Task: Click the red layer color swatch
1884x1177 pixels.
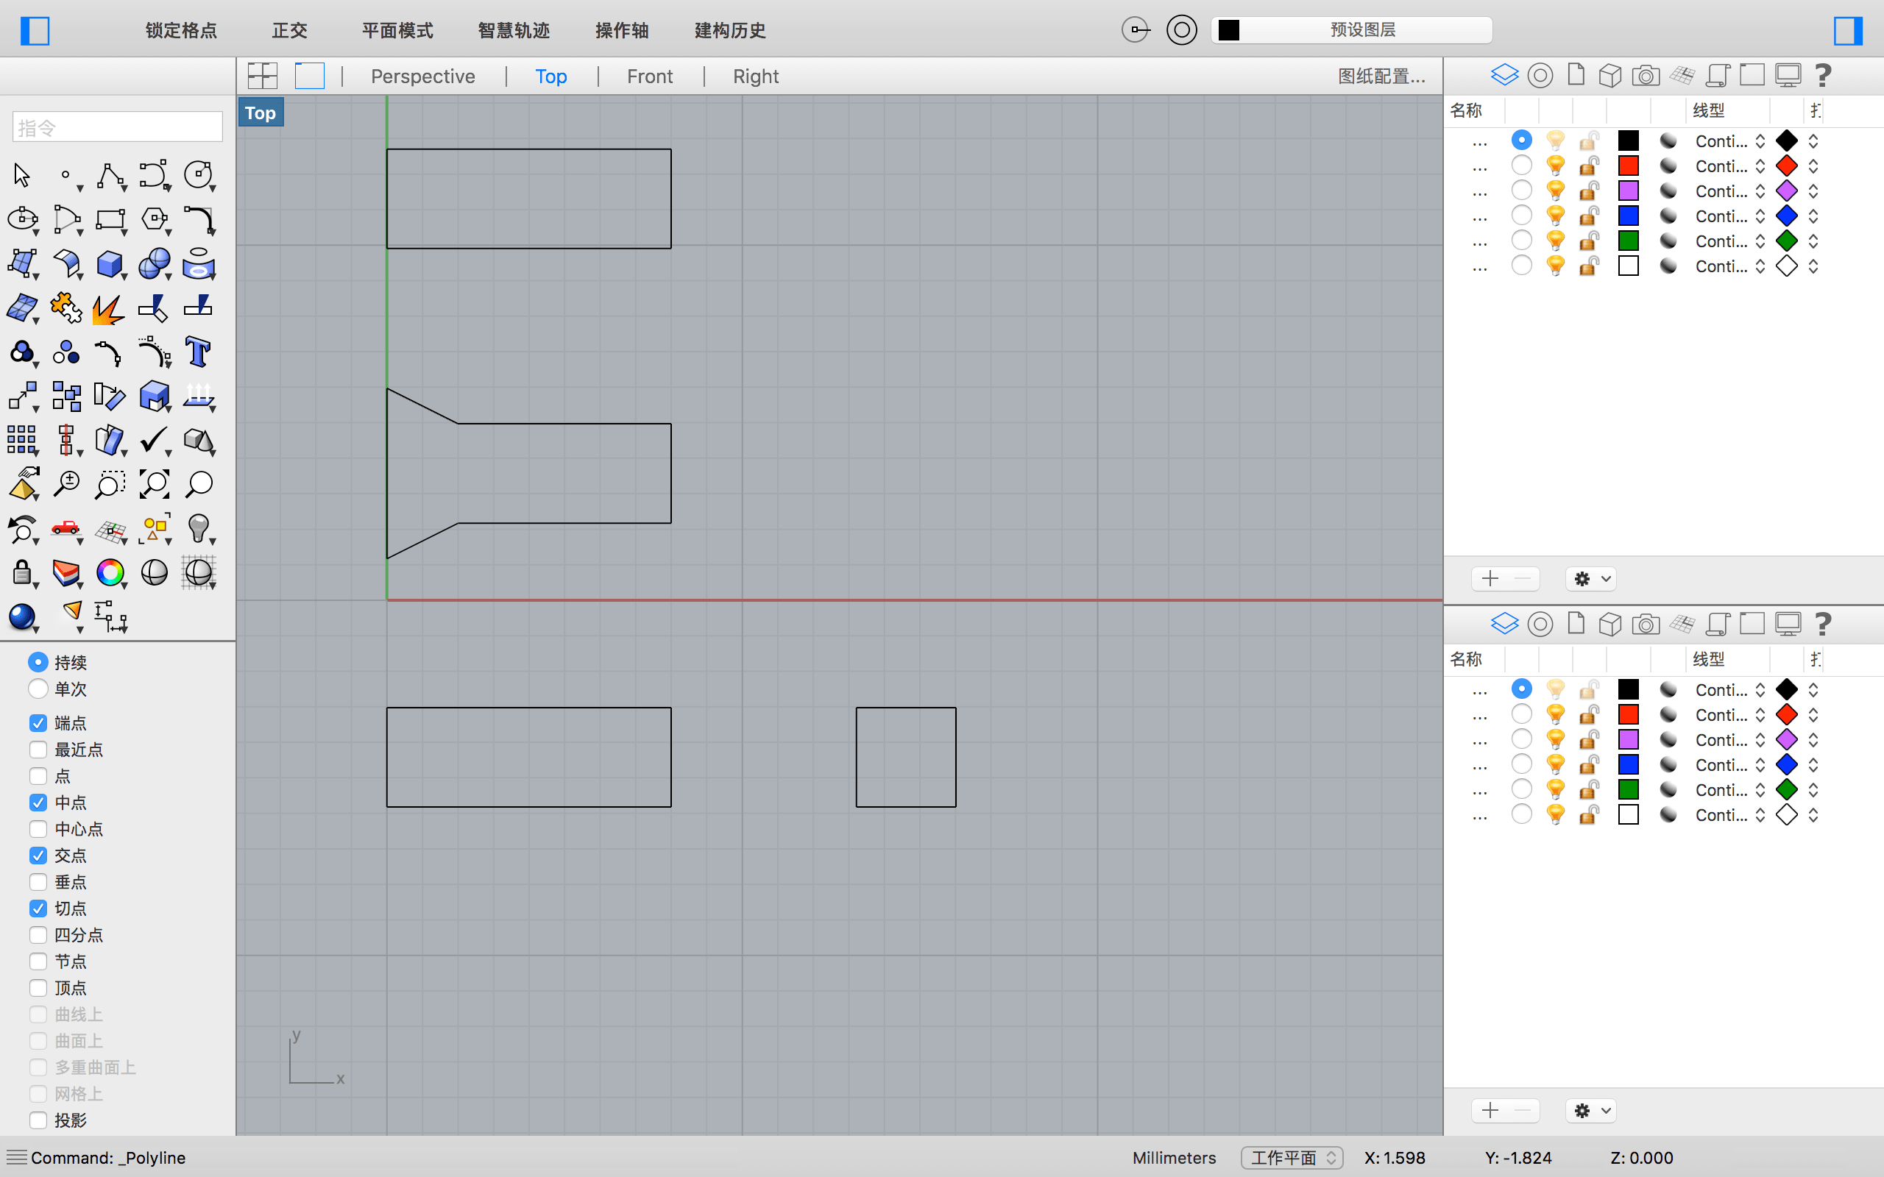Action: (1628, 166)
